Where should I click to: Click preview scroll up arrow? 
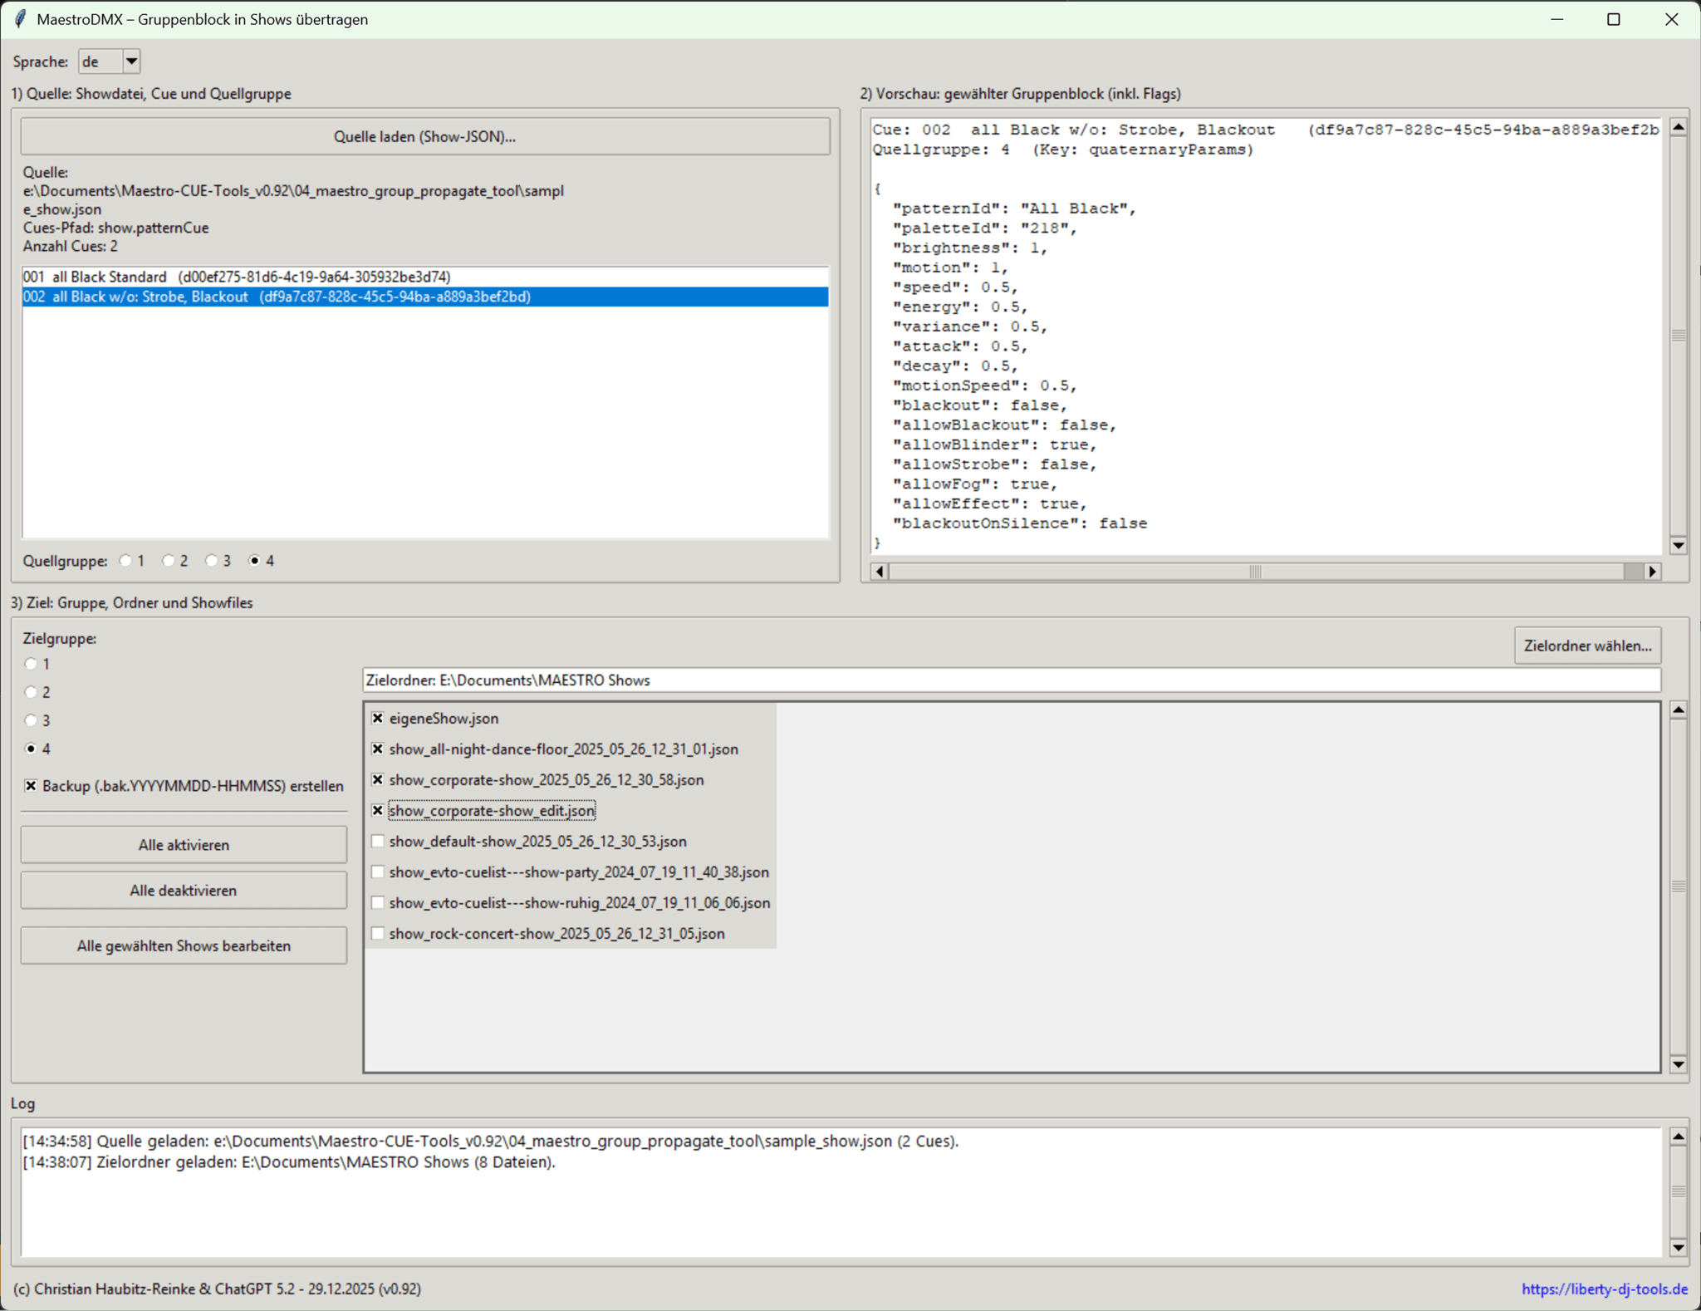[1678, 127]
